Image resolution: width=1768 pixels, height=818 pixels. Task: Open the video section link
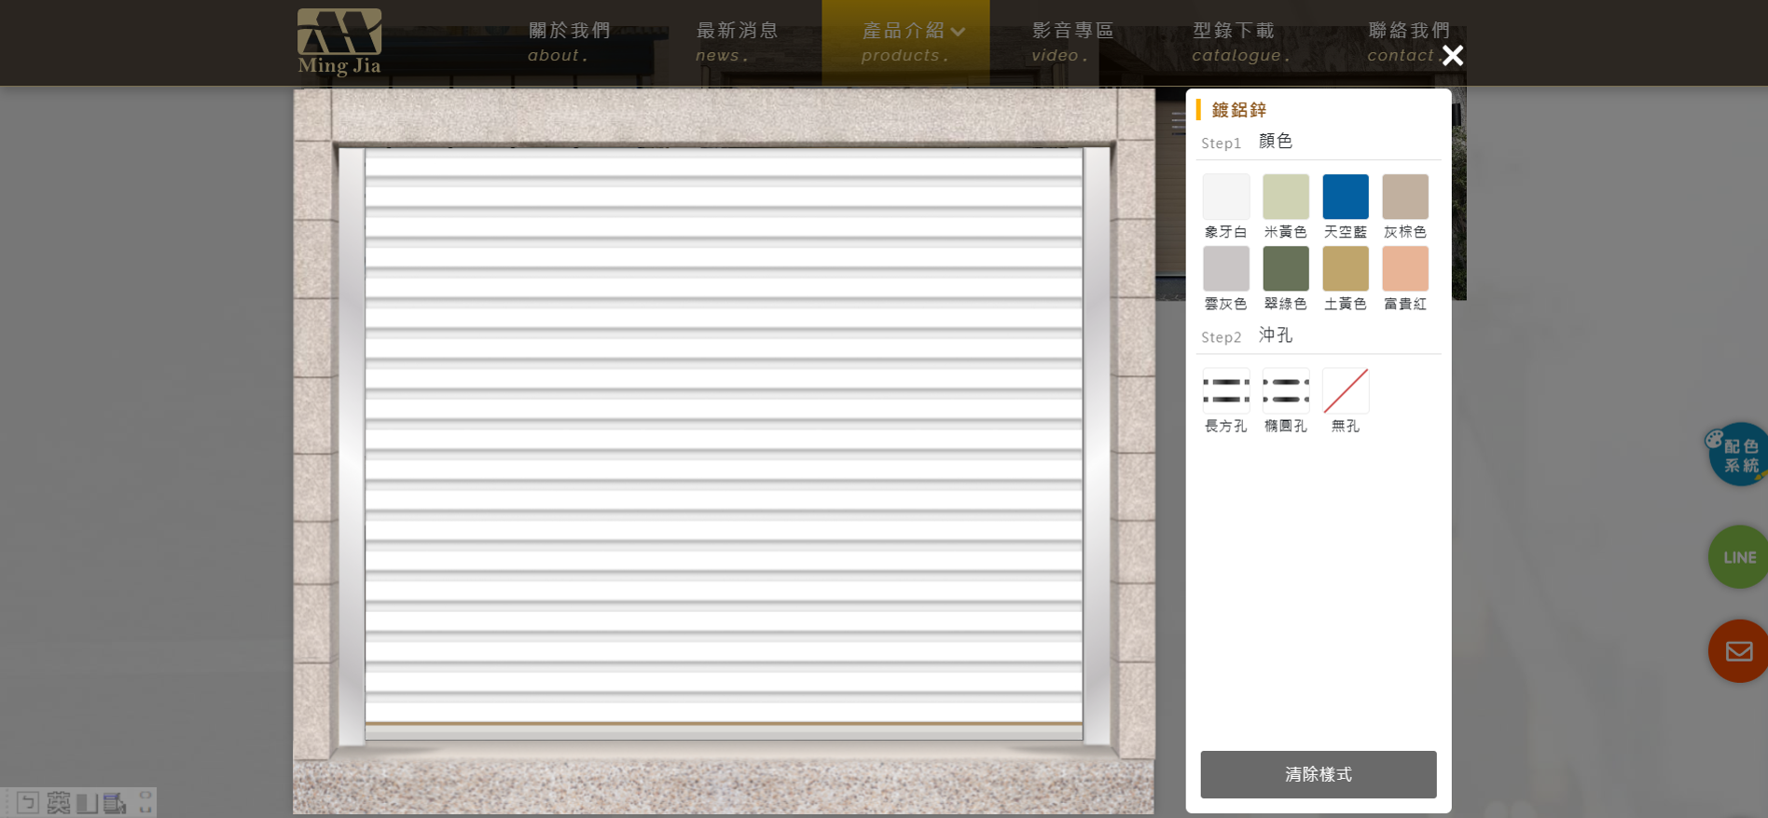coord(1072,42)
